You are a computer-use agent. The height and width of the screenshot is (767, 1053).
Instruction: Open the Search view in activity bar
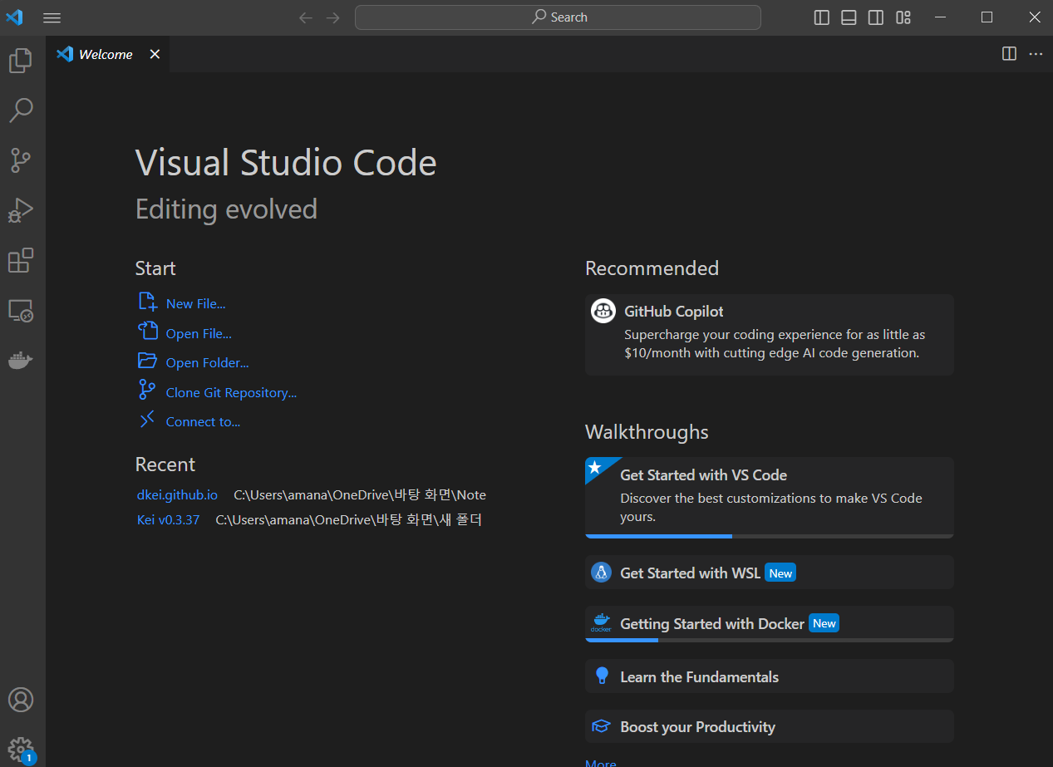pyautogui.click(x=21, y=109)
